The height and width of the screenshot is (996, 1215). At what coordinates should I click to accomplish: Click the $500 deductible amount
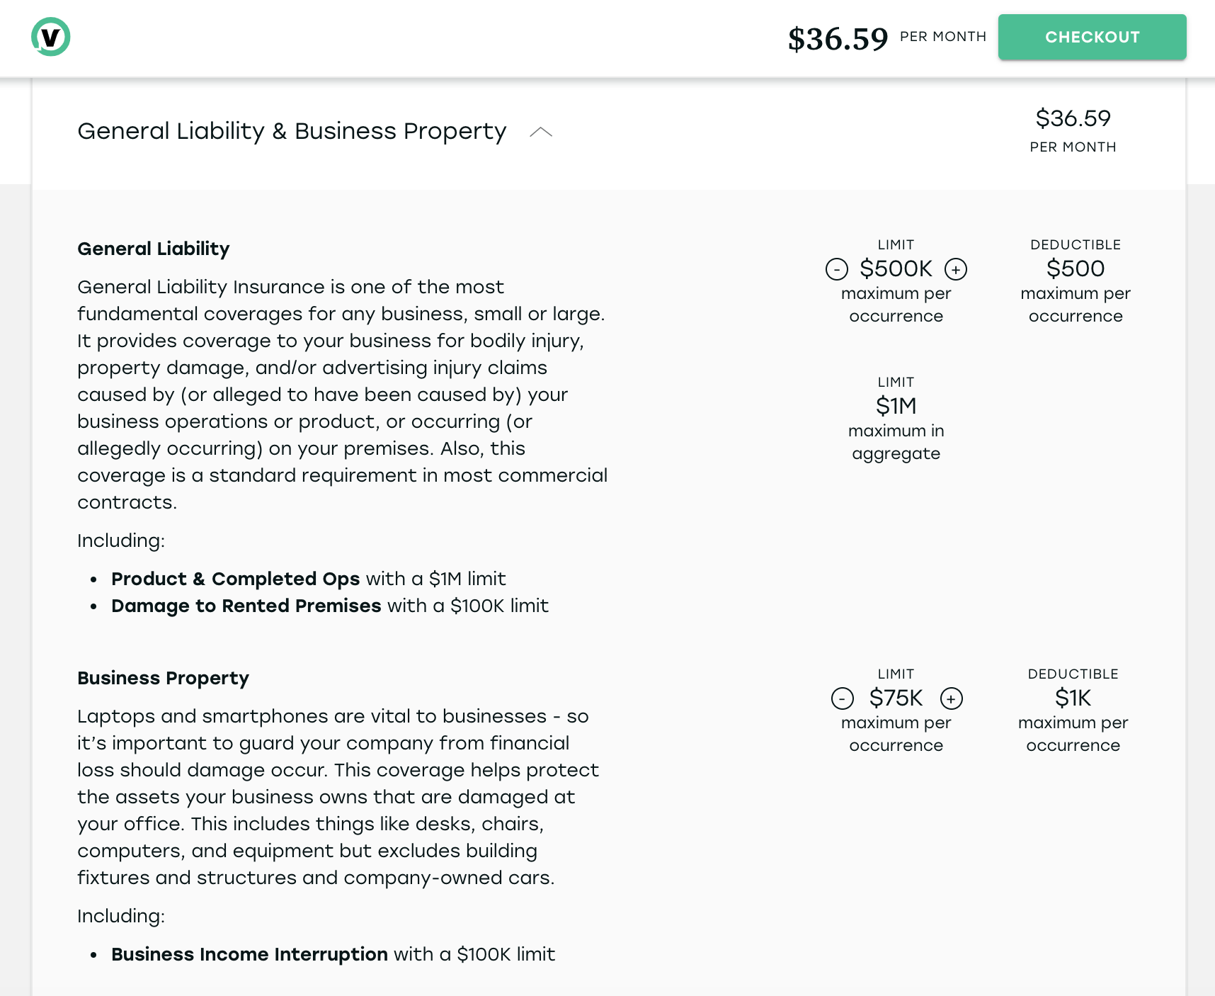pos(1076,268)
